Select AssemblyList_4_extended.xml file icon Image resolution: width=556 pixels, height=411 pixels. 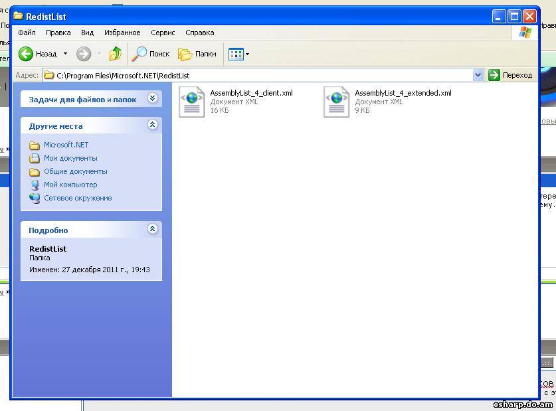pyautogui.click(x=336, y=102)
